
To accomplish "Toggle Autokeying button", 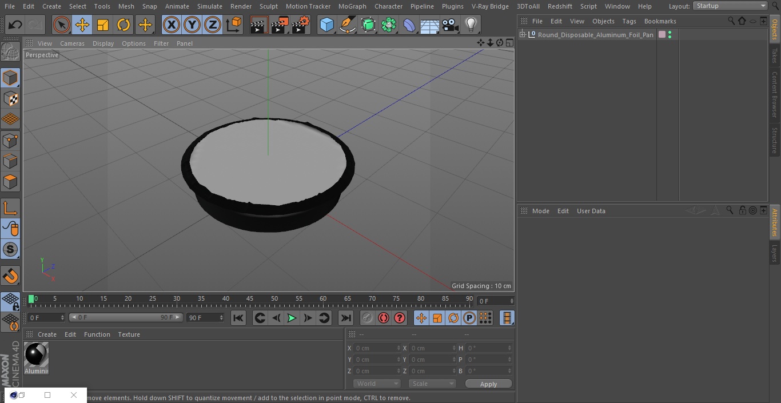I will 384,318.
